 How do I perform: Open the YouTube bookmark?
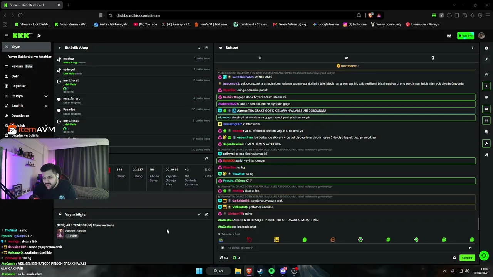145,24
